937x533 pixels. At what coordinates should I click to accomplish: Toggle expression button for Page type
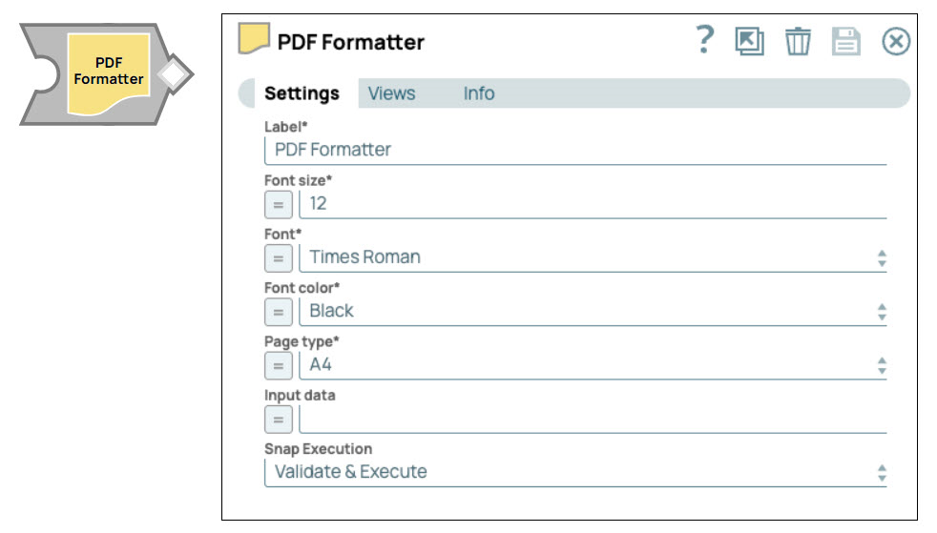coord(278,364)
